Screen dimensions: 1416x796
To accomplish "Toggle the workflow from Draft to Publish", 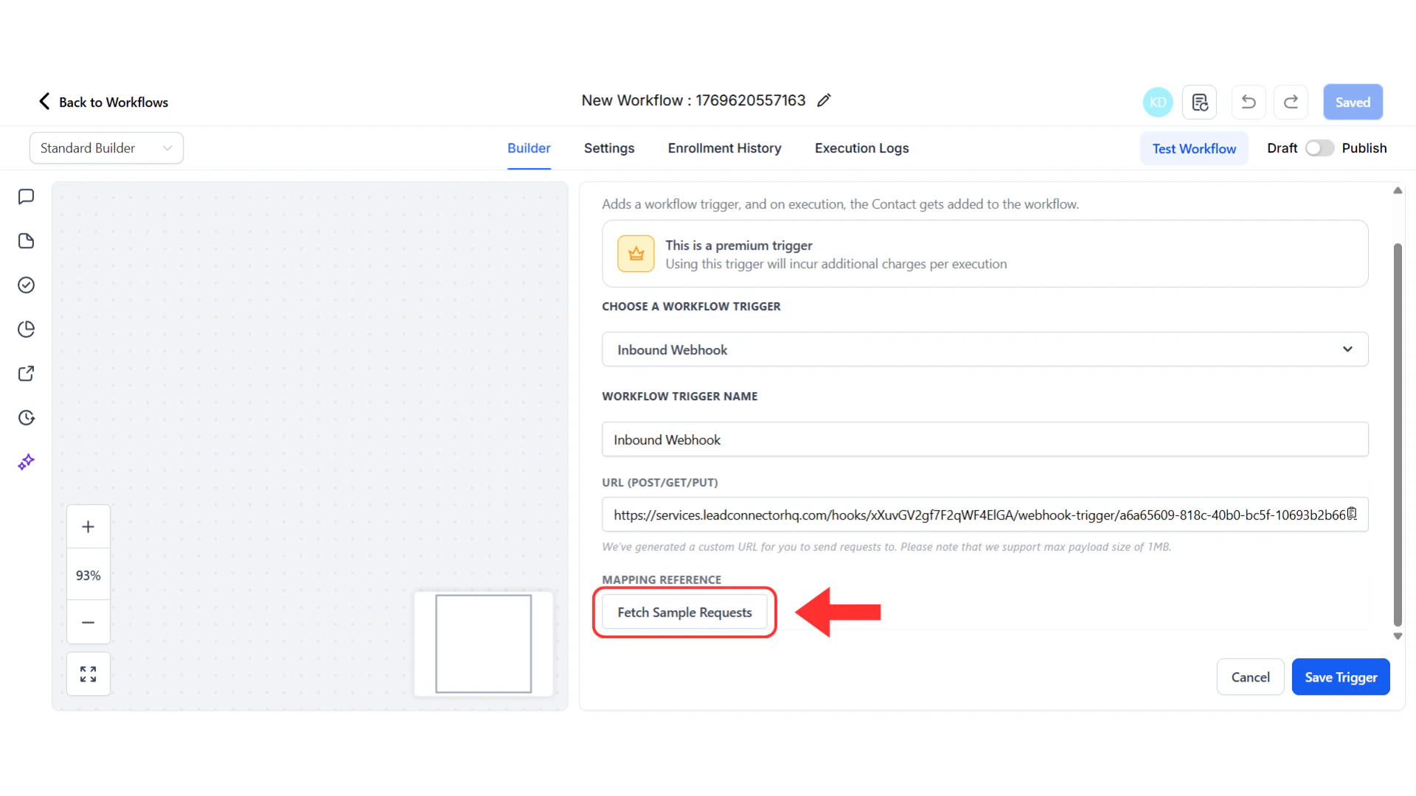I will [x=1319, y=147].
